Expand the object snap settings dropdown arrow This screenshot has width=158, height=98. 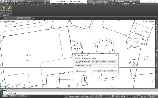[x=111, y=96]
